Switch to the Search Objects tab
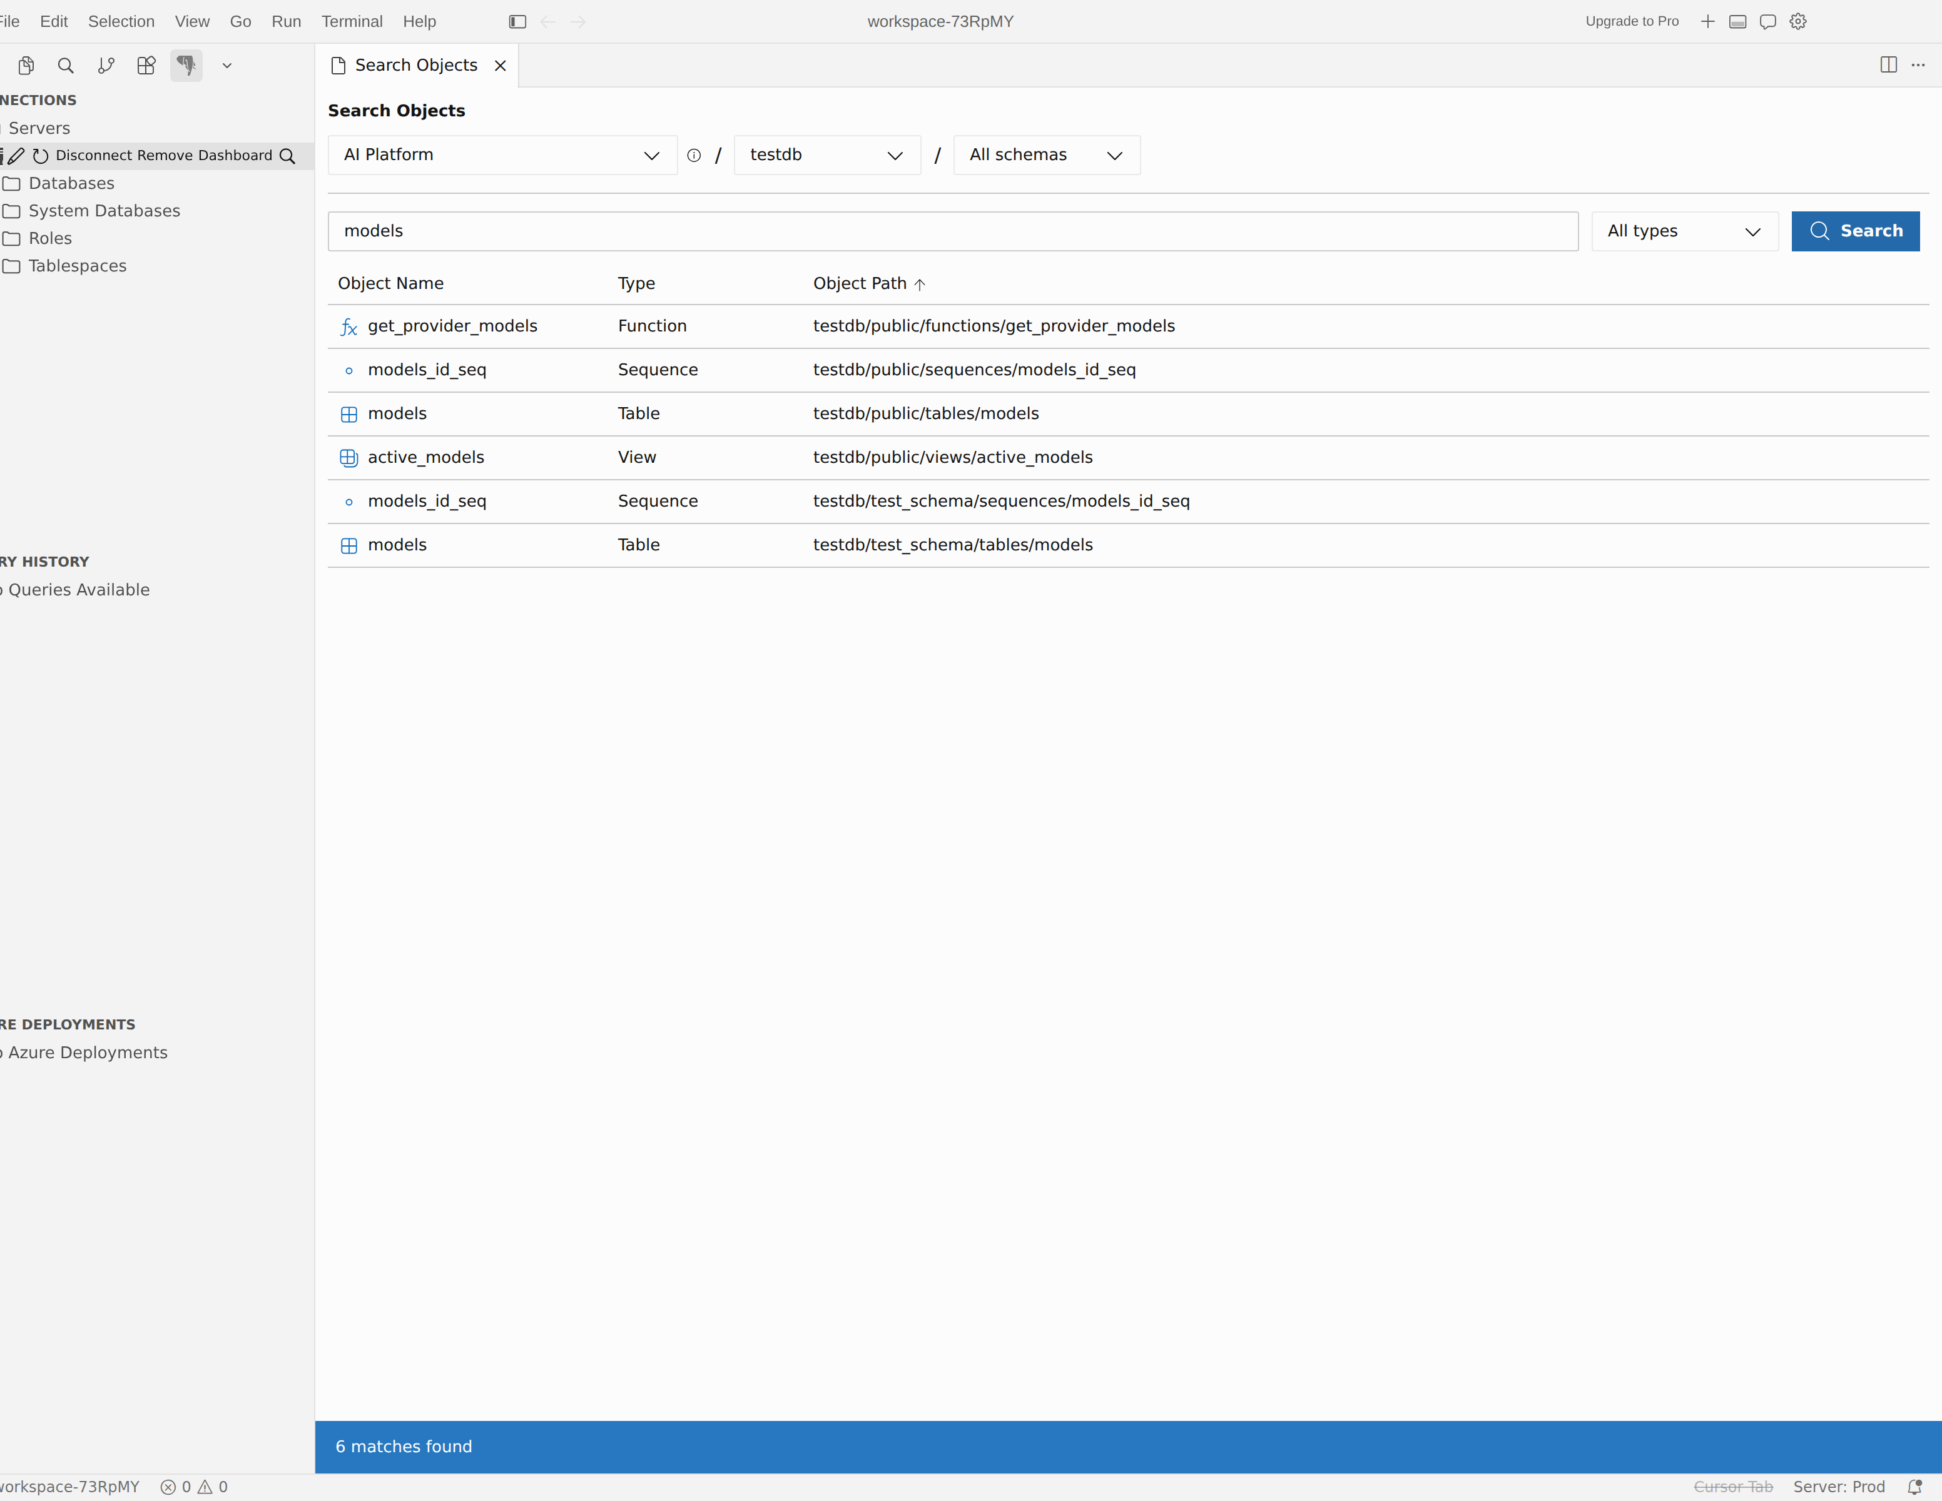Image resolution: width=1942 pixels, height=1501 pixels. coord(415,65)
